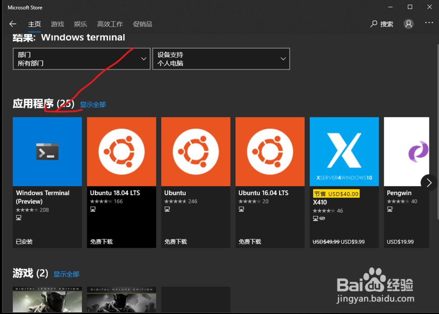Click 免费下载 under Ubuntu 16.04 LTS
The height and width of the screenshot is (314, 439).
point(250,242)
